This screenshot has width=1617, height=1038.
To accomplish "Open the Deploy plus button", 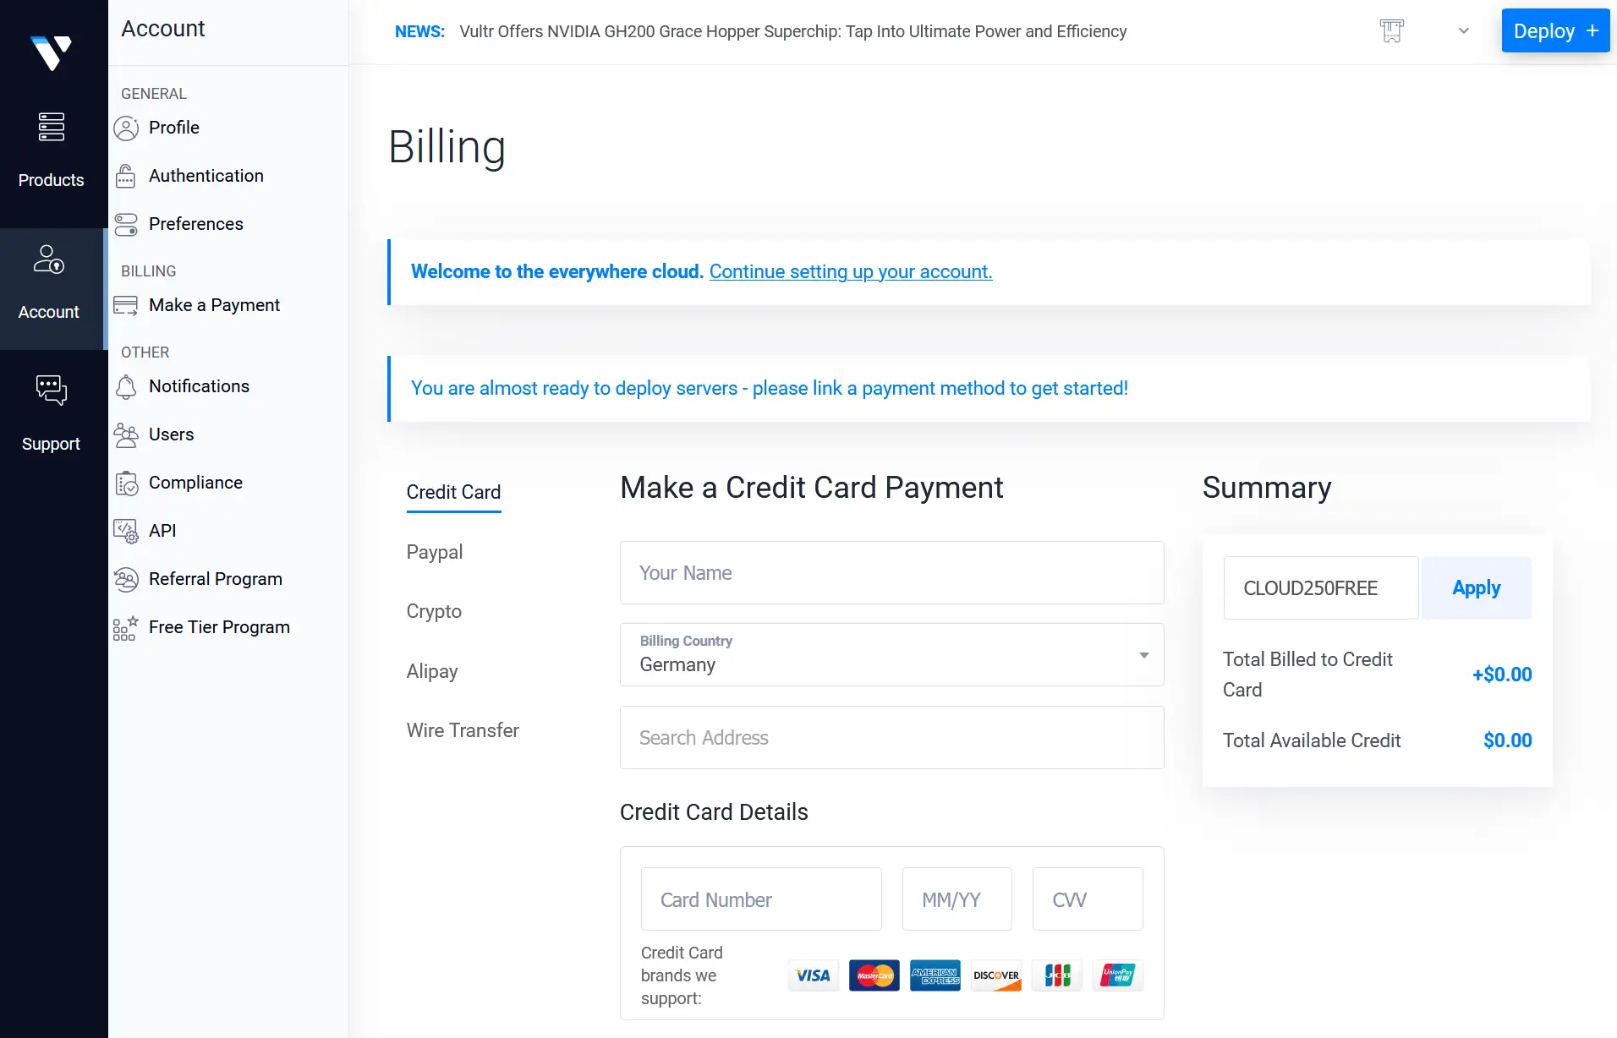I will 1555,31.
